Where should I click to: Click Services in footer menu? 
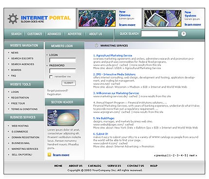114,166
